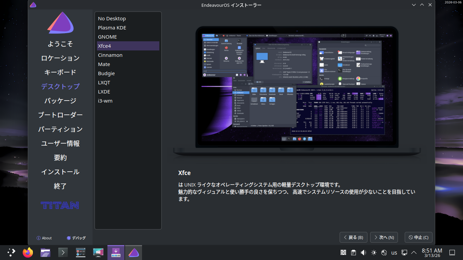Open the terminal icon in the taskbar

pos(63,253)
